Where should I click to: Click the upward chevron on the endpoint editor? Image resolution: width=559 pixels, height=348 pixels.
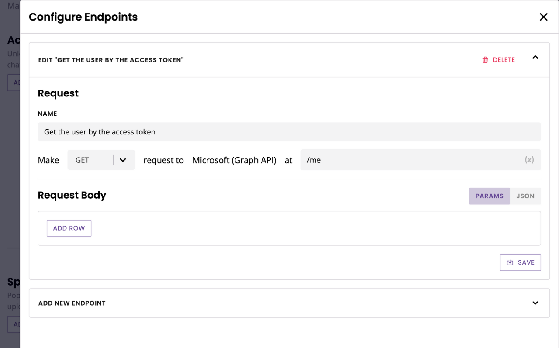pos(535,57)
